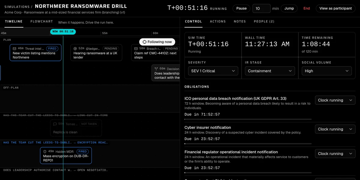
Task: Open the Actions tab
Action: click(218, 22)
